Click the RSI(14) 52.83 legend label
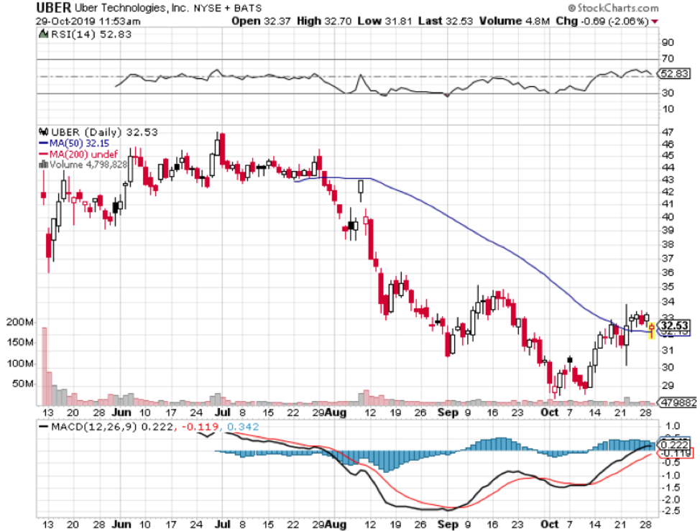 [x=91, y=34]
